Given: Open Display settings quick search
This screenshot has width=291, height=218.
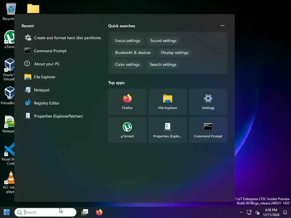Looking at the screenshot, I should (175, 53).
